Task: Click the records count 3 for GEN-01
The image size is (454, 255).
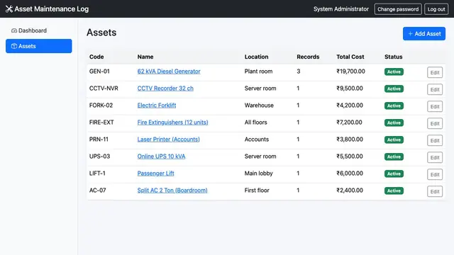Action: 298,72
